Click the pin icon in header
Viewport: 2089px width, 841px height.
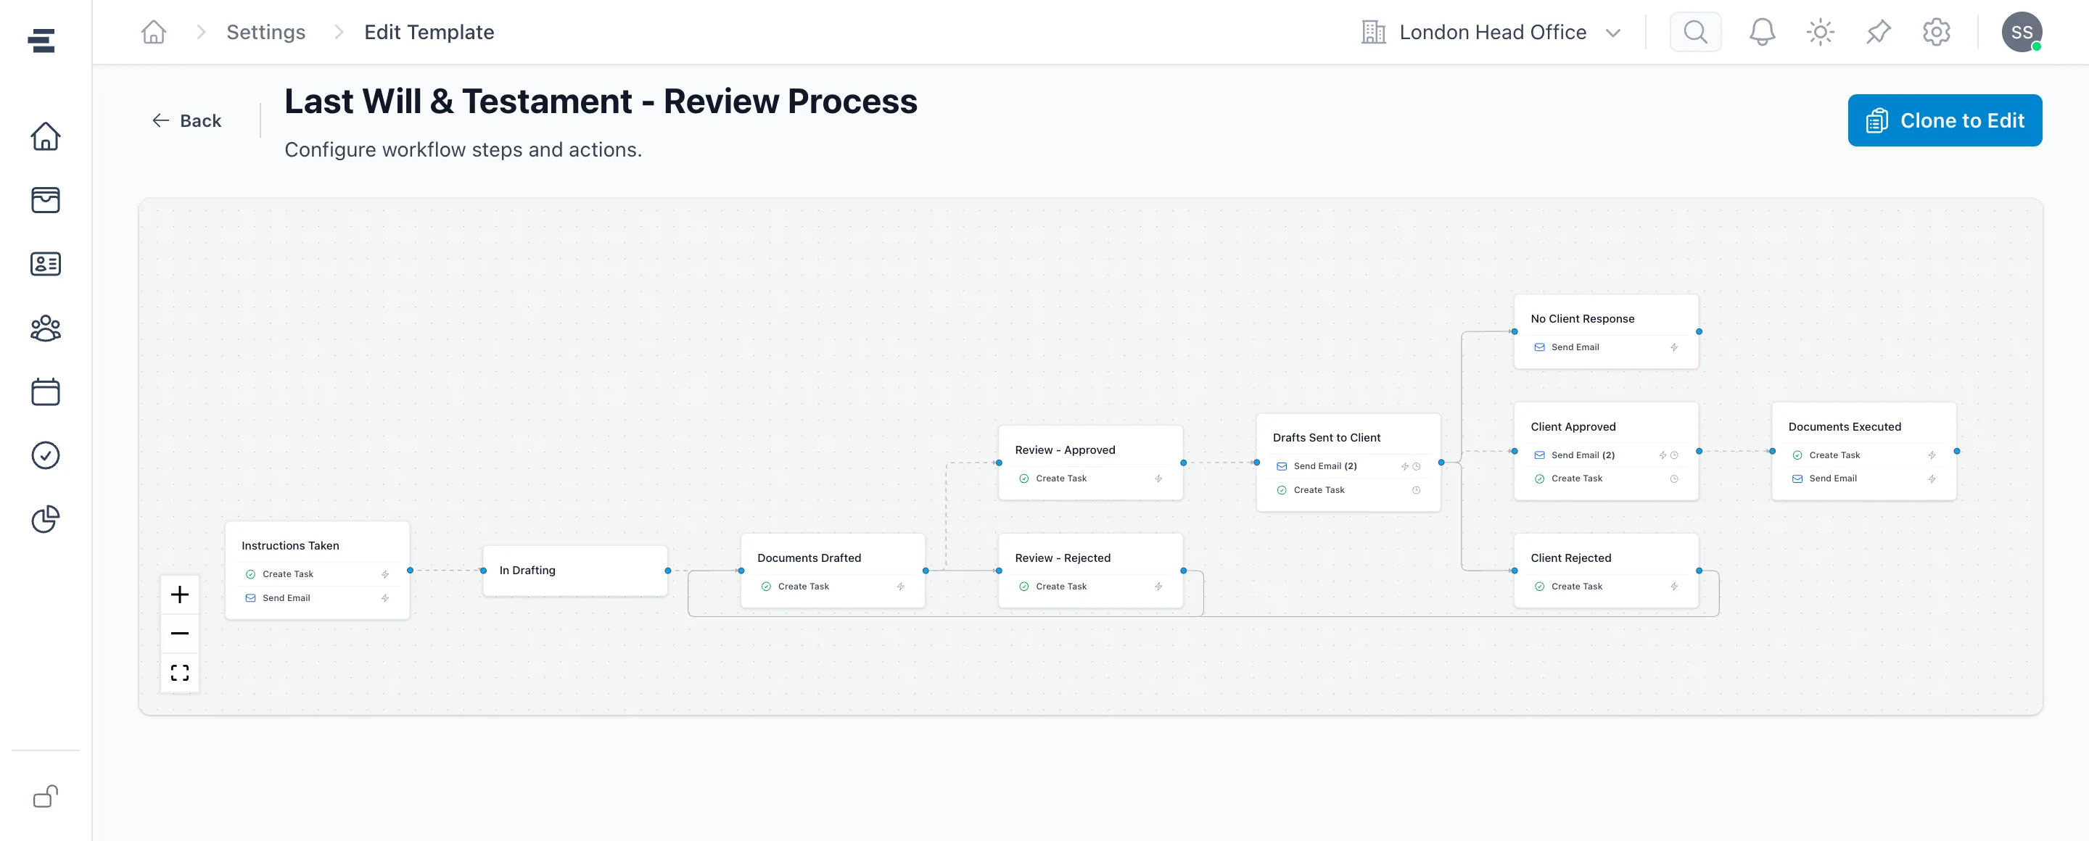[x=1878, y=33]
